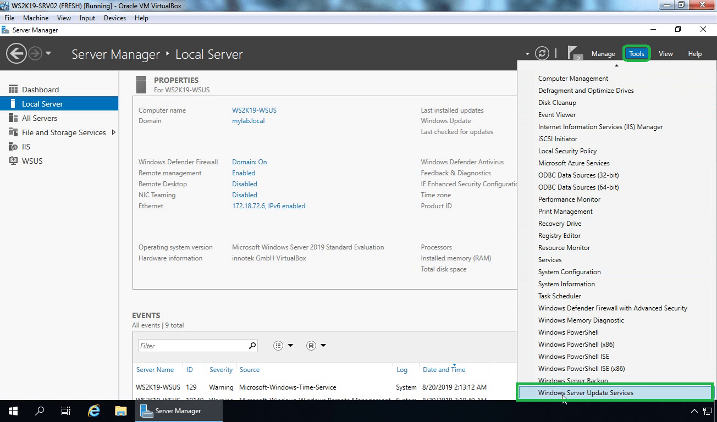Click computer name link WS2K19-WSUS
Screen dimensions: 717x422
point(254,110)
